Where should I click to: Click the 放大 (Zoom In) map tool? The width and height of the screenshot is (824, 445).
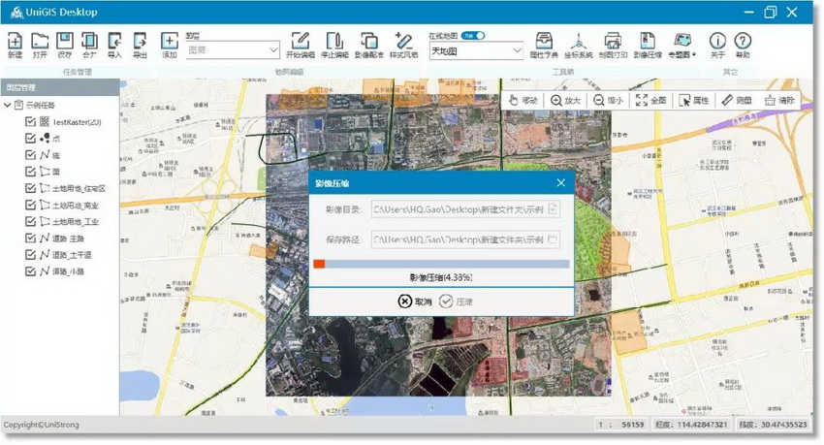click(565, 100)
